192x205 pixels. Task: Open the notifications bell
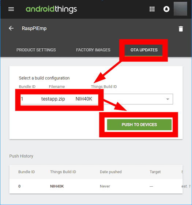coord(166,9)
